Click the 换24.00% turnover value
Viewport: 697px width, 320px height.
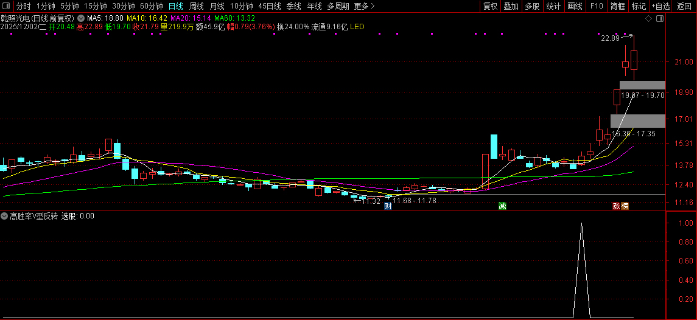click(x=293, y=27)
